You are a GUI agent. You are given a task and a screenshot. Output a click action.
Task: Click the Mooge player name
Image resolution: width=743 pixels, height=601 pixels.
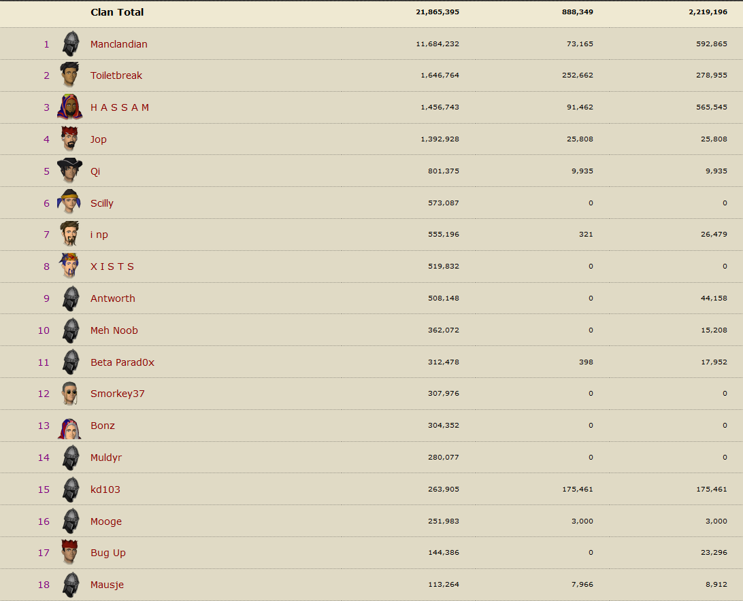pyautogui.click(x=105, y=521)
